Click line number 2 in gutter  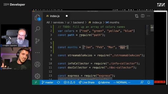point(51,31)
